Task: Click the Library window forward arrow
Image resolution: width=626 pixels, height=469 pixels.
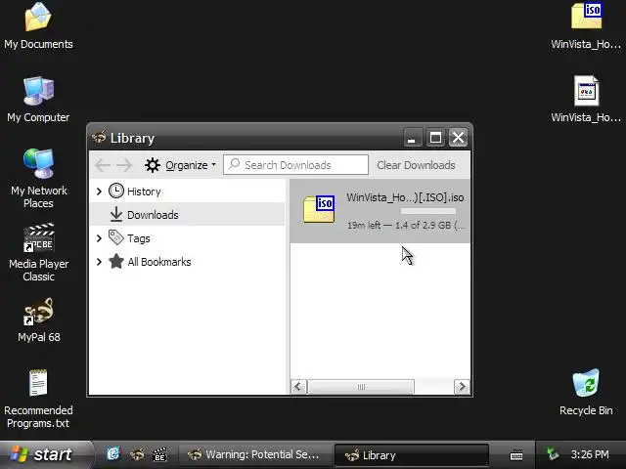Action: pyautogui.click(x=124, y=165)
